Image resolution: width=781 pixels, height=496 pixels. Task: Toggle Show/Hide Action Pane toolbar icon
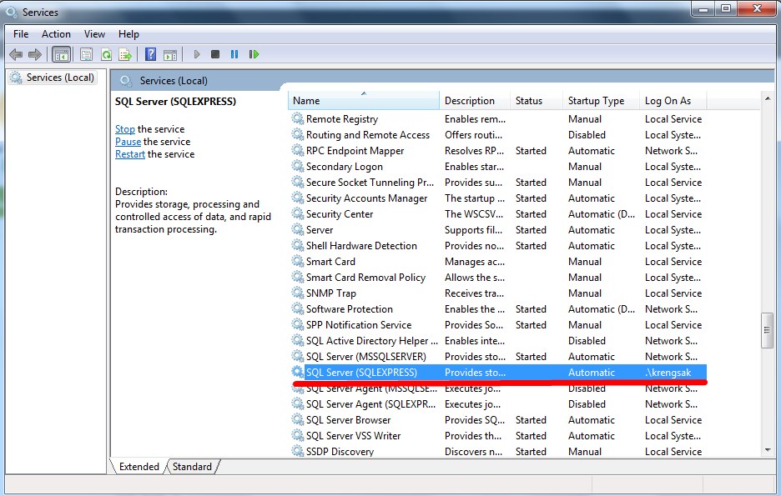pos(170,55)
